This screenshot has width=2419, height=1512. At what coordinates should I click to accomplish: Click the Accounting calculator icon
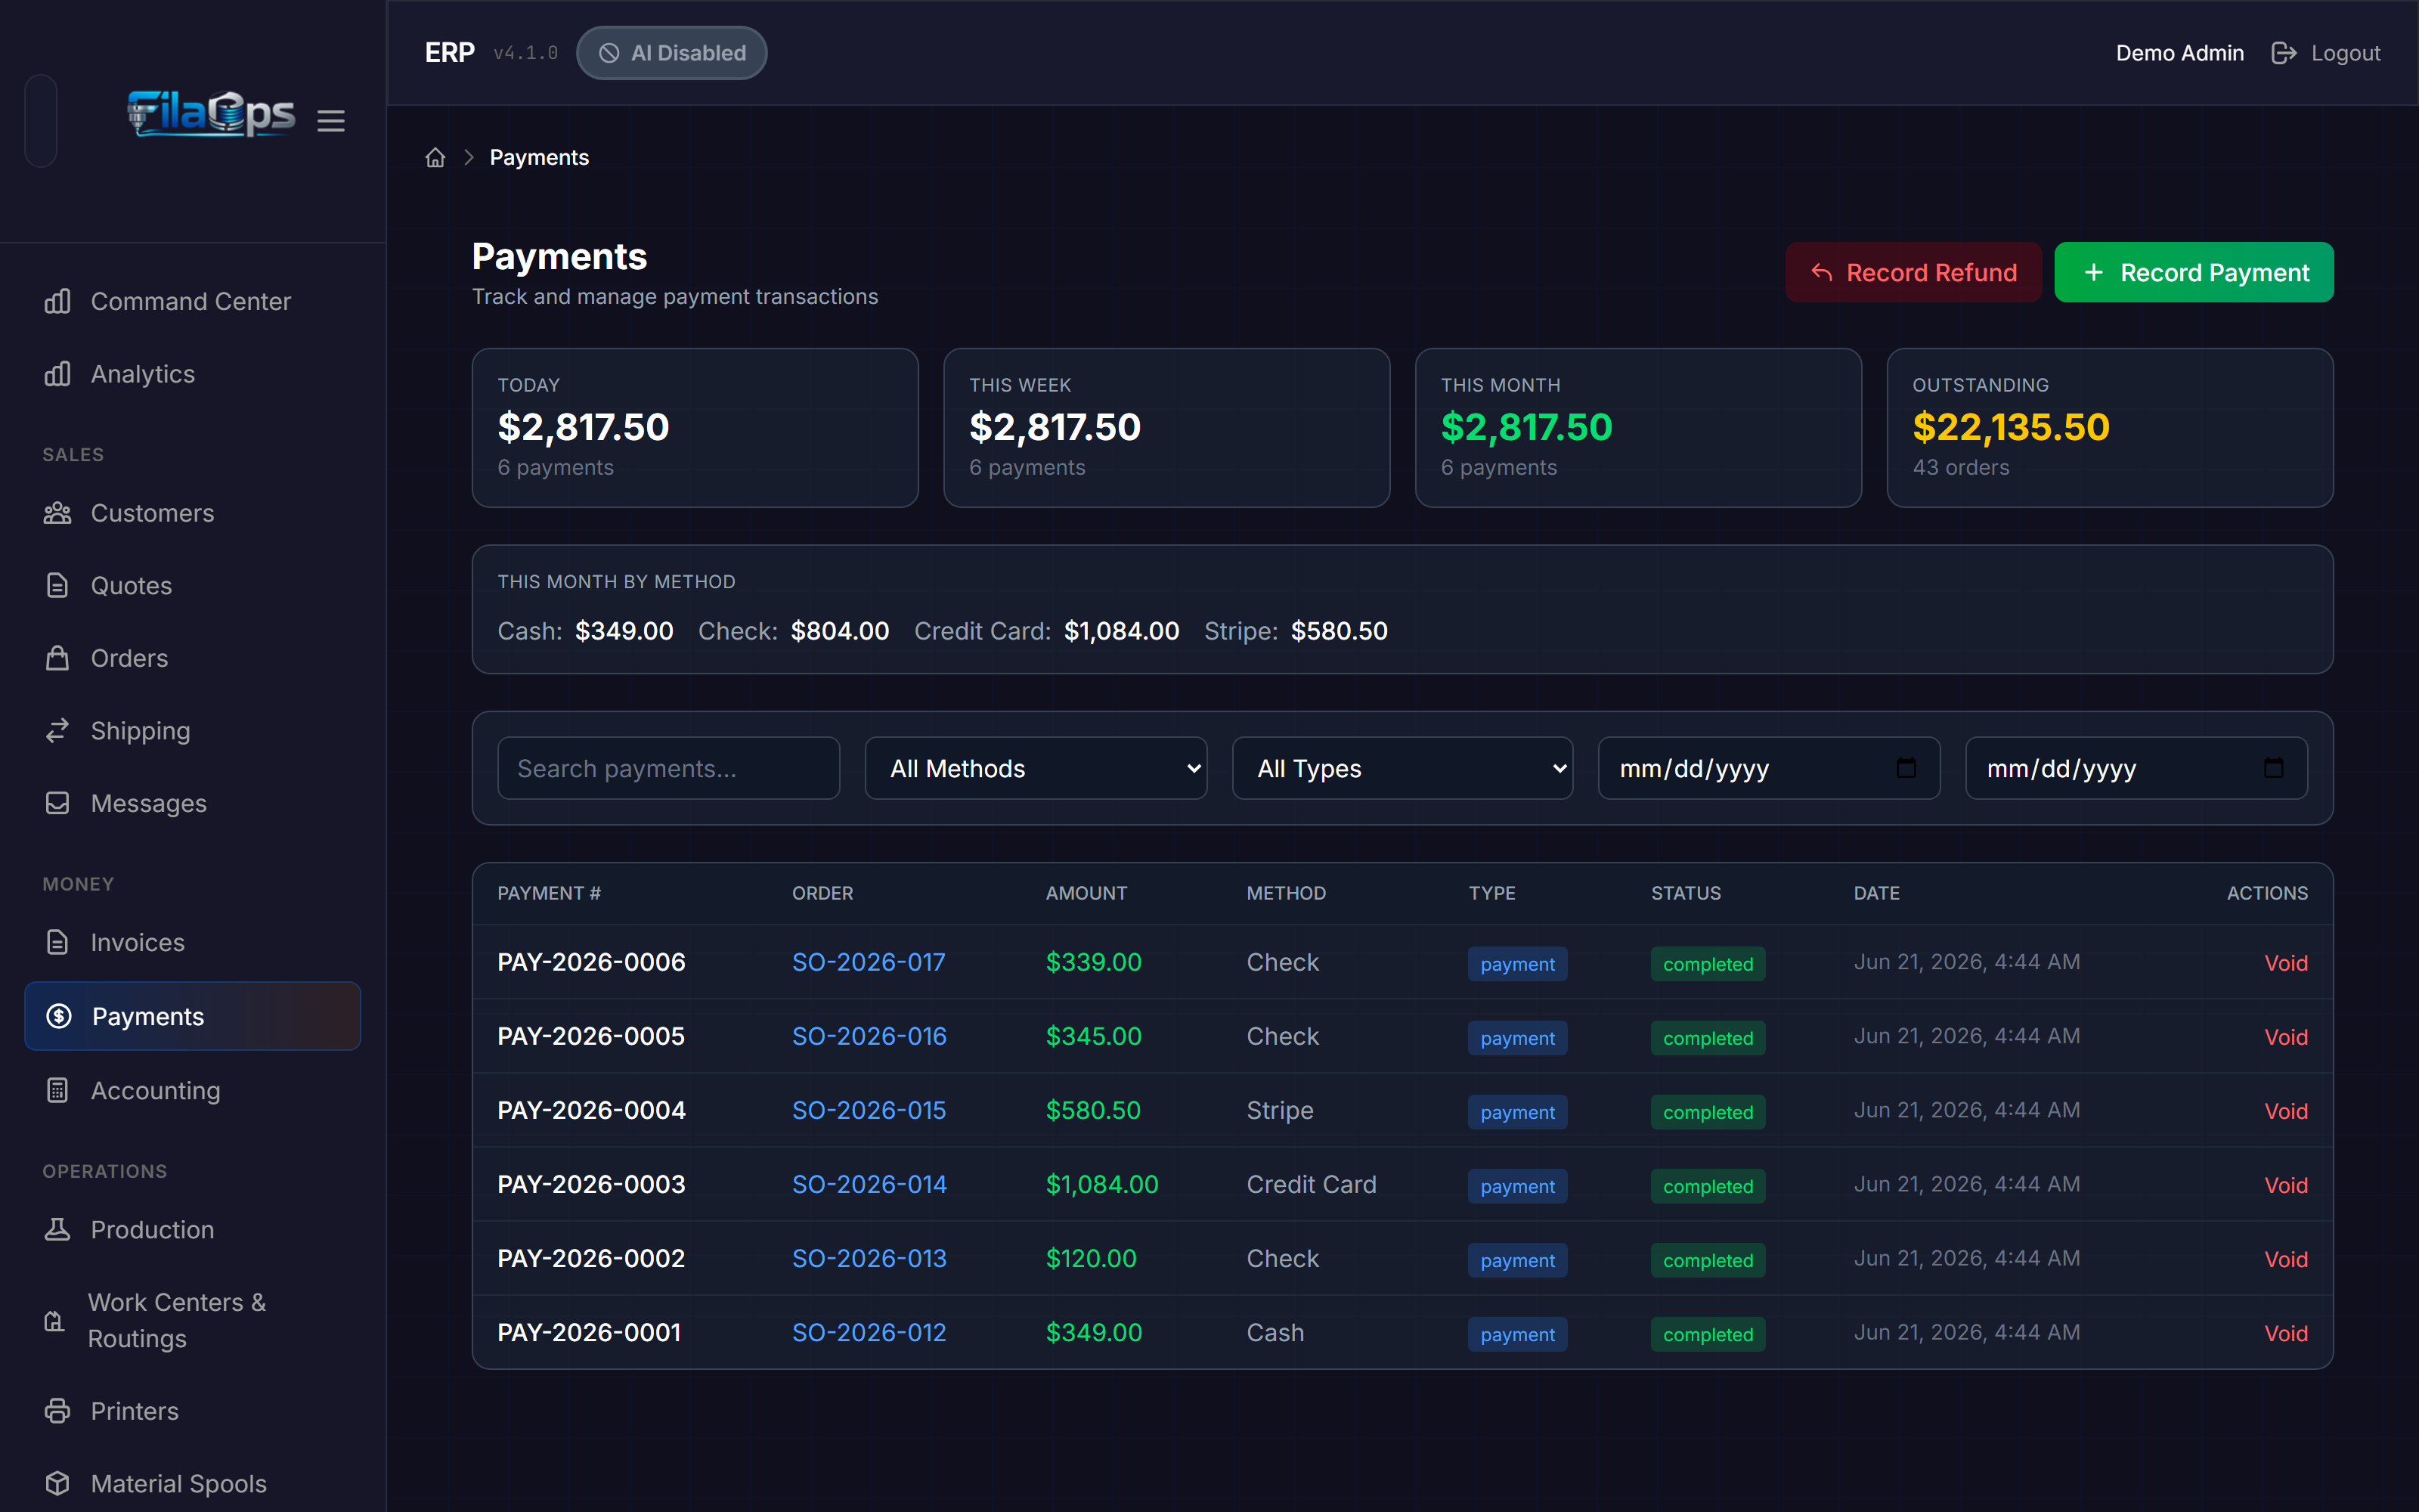(x=58, y=1090)
